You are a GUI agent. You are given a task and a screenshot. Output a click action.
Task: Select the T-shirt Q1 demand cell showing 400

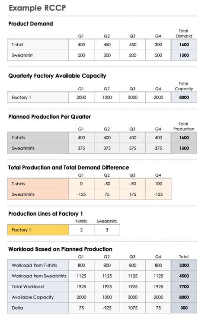(x=81, y=44)
